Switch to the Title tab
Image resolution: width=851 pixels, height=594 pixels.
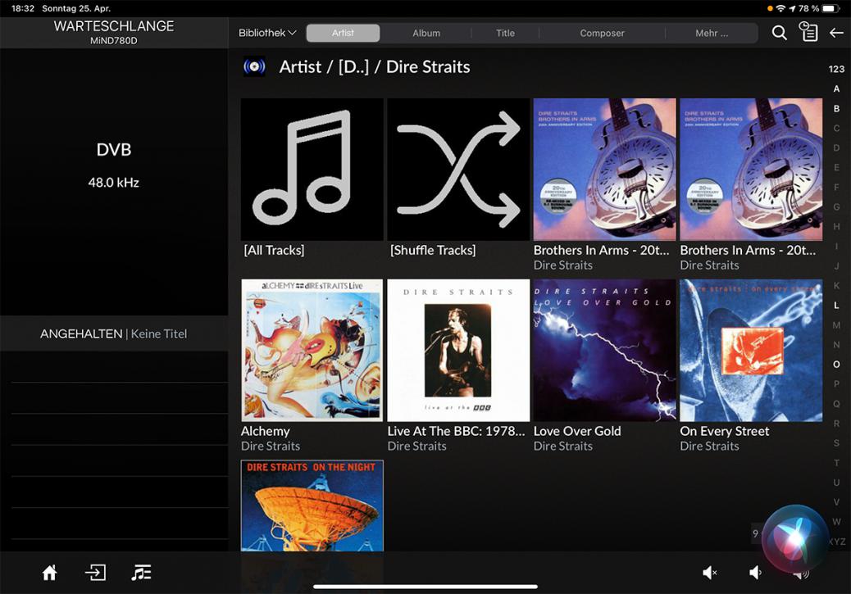click(x=505, y=33)
